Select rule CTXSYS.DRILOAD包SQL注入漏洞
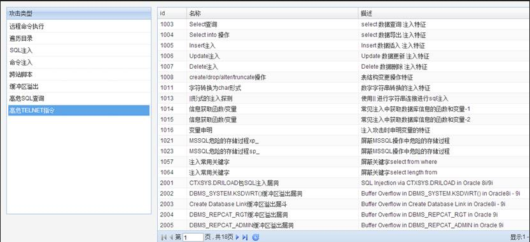 pos(344,183)
